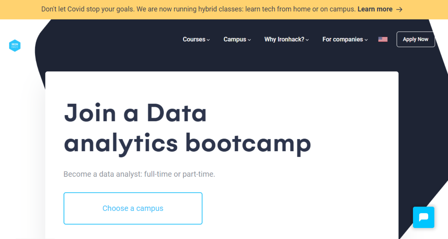Click the blue hexagon in the top-left corner
Viewport: 448px width, 239px height.
[x=15, y=45]
